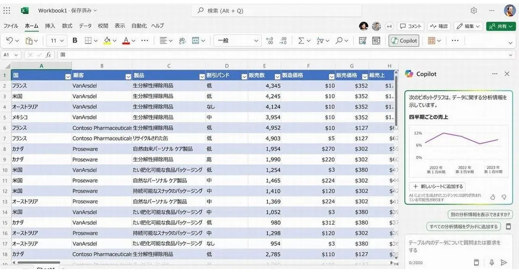The height and width of the screenshot is (272, 519).
Task: Open the 編集 editing mode dropdown
Action: pos(468,26)
